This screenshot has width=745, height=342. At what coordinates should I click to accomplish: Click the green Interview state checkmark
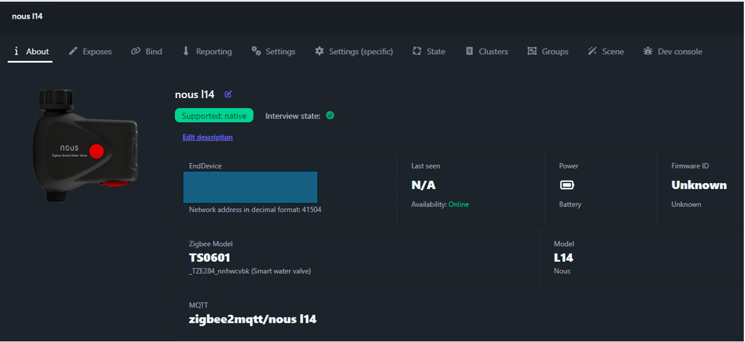330,115
